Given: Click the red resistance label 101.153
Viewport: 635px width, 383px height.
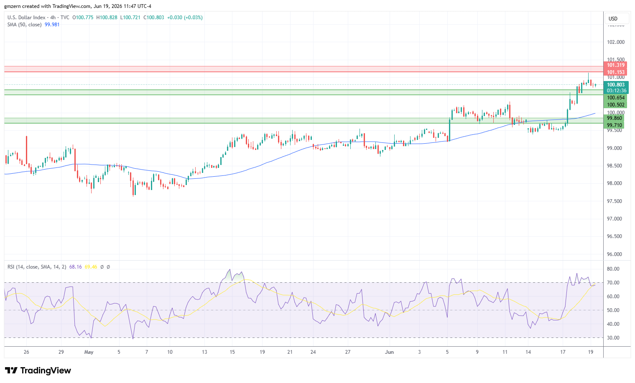Looking at the screenshot, I should click(616, 72).
